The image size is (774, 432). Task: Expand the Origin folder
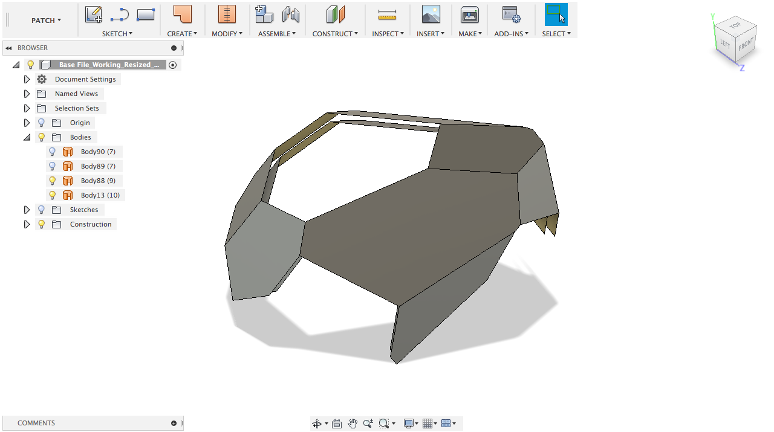tap(27, 123)
